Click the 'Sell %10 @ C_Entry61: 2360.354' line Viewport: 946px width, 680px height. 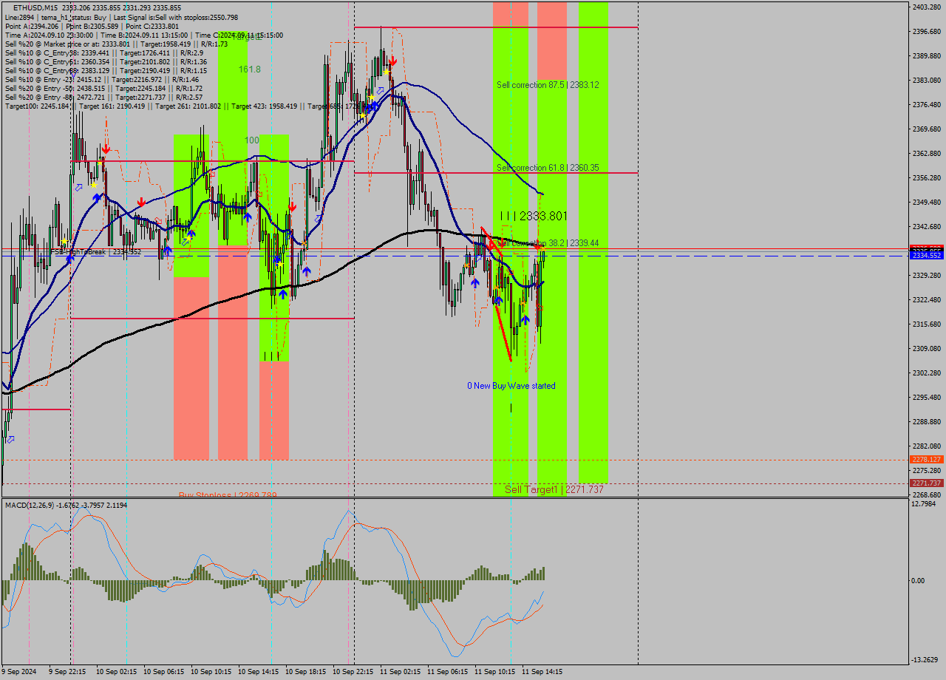[106, 61]
